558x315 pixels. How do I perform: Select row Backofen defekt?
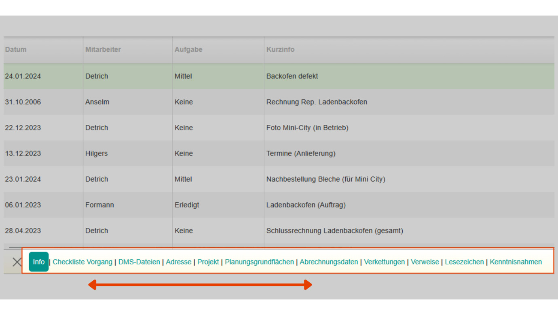[279, 76]
